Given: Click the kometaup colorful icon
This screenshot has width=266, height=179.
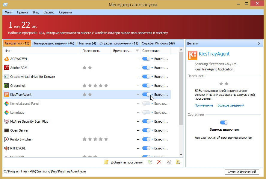Looking at the screenshot, I should tap(7, 112).
